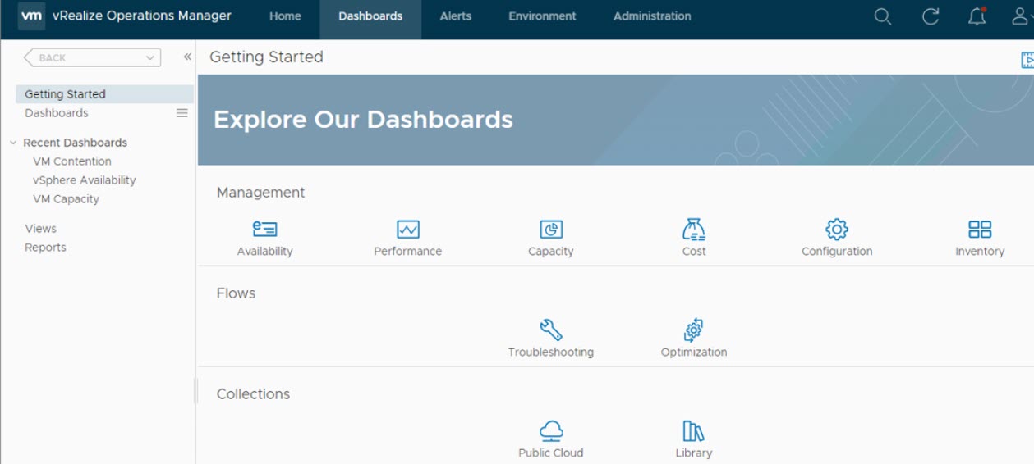
Task: Go to the Administration tab
Action: 651,16
